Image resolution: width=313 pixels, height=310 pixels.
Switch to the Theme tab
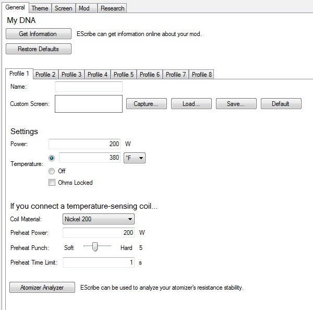(40, 8)
